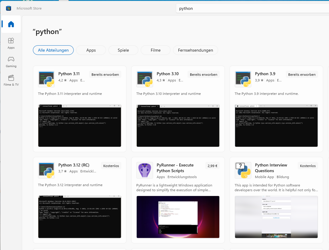Click the 2,99 € price on PyRunner

coord(212,166)
